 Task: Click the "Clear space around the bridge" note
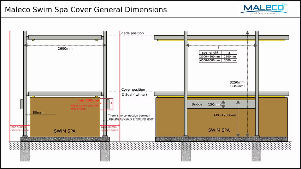pyautogui.click(x=85, y=107)
